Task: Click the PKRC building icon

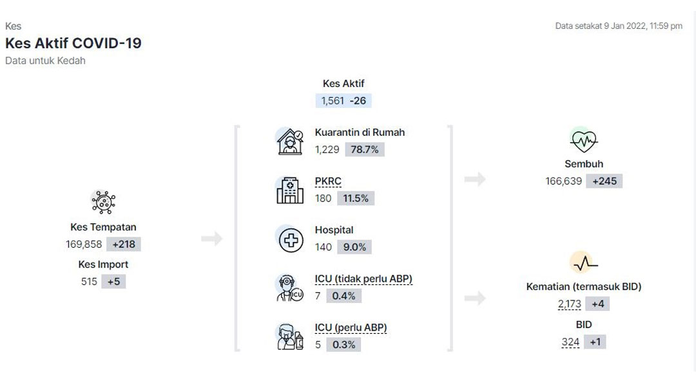Action: (289, 190)
